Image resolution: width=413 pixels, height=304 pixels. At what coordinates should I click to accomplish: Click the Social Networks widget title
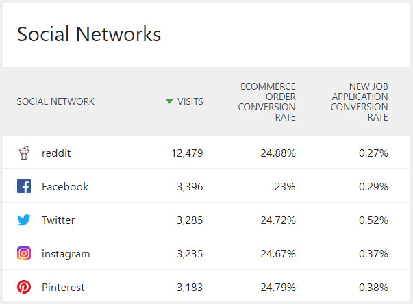[89, 34]
